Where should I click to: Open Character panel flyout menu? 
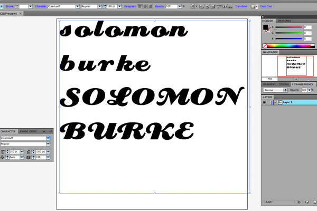(51, 131)
